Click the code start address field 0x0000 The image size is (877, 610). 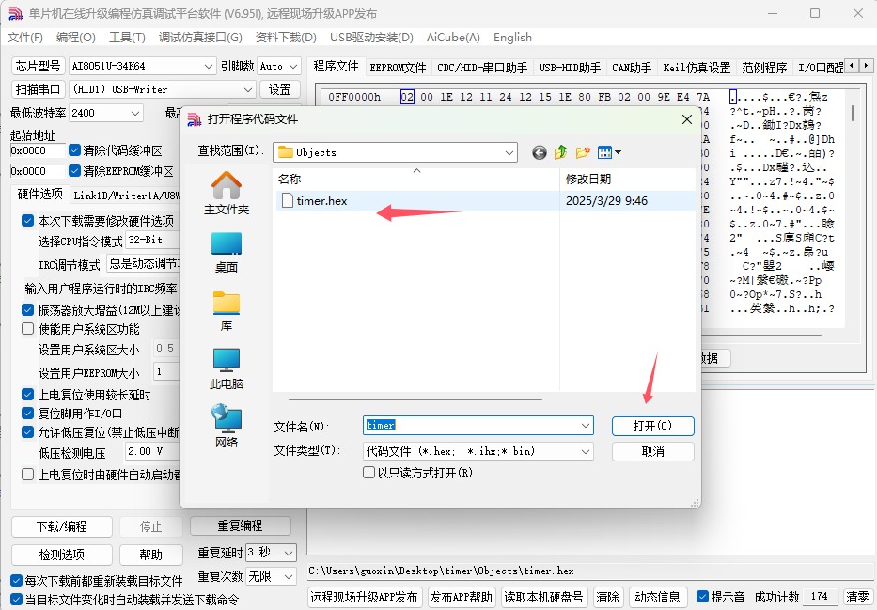point(38,150)
